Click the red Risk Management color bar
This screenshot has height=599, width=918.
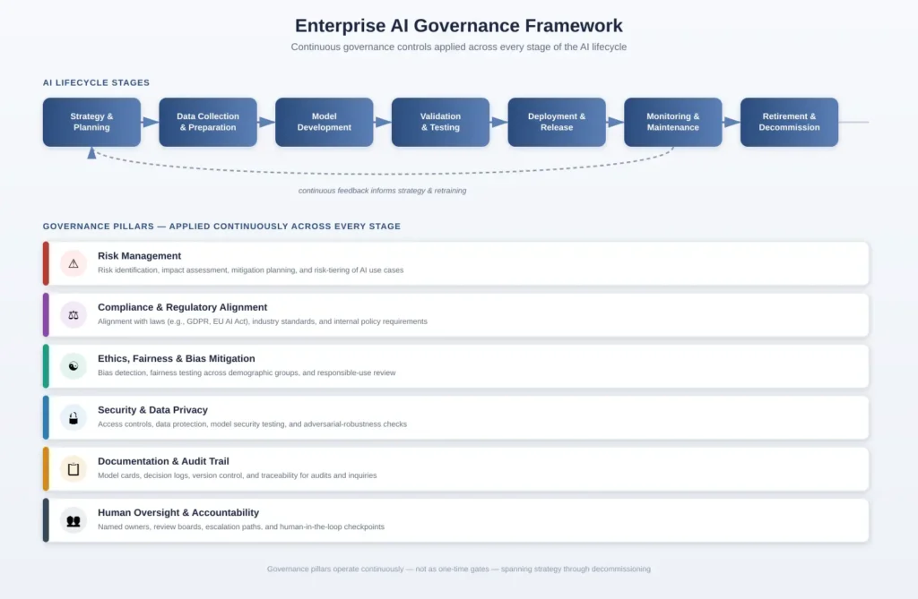[46, 263]
